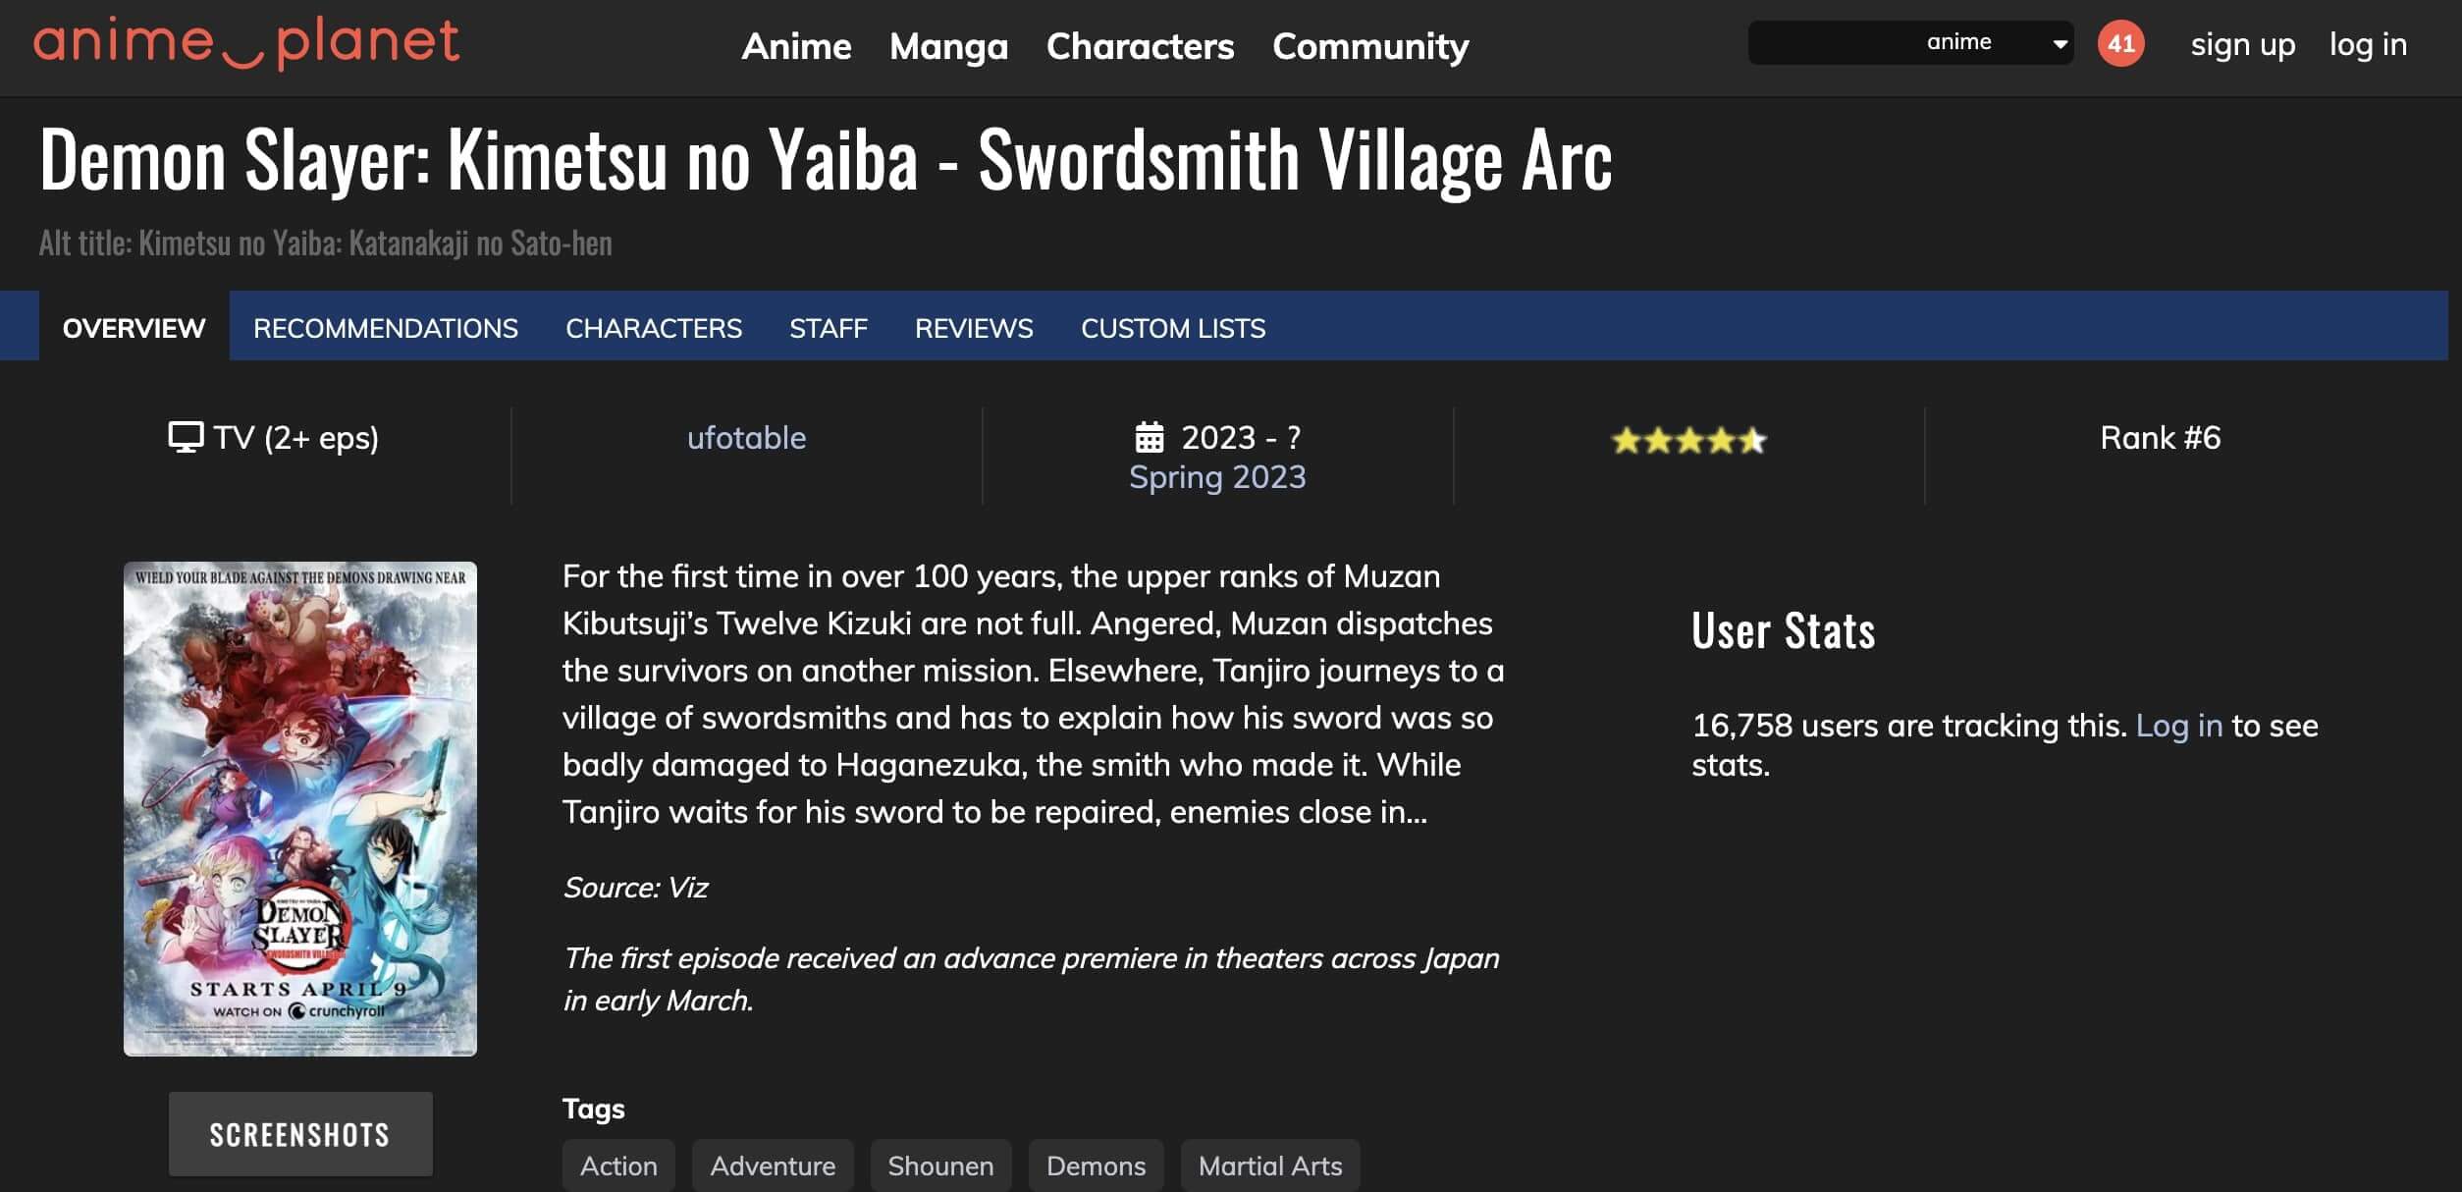Open the Staff tab
The width and height of the screenshot is (2462, 1192).
(x=829, y=328)
